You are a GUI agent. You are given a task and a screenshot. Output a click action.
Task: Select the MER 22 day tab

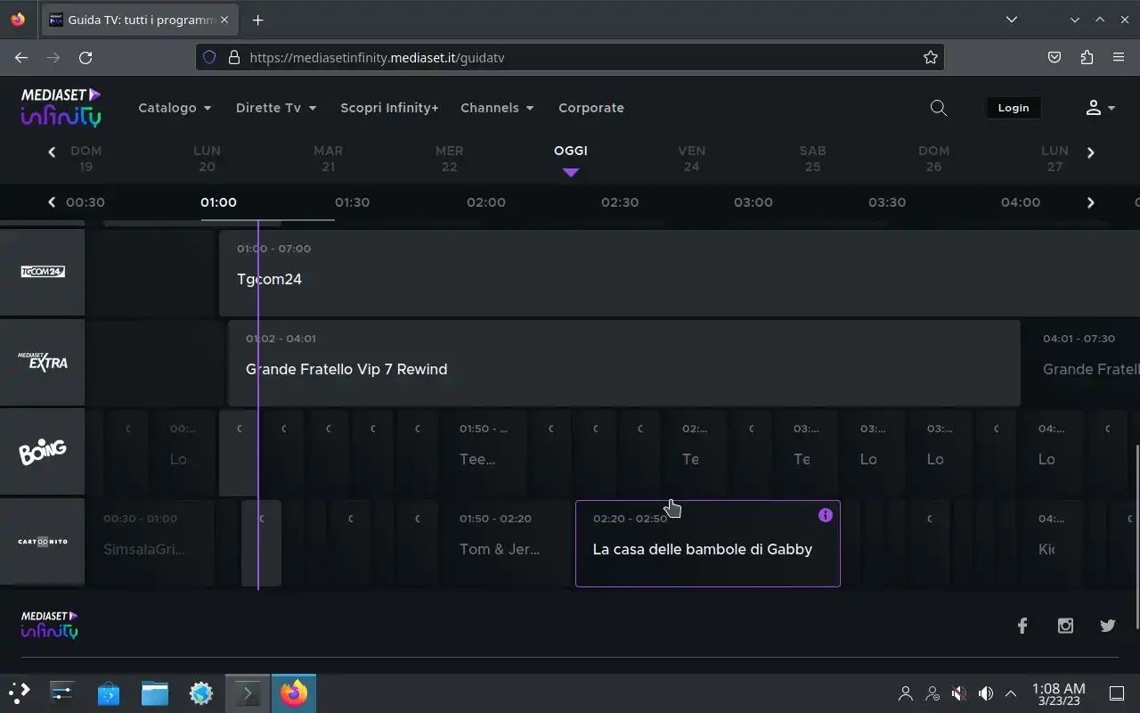pos(449,159)
